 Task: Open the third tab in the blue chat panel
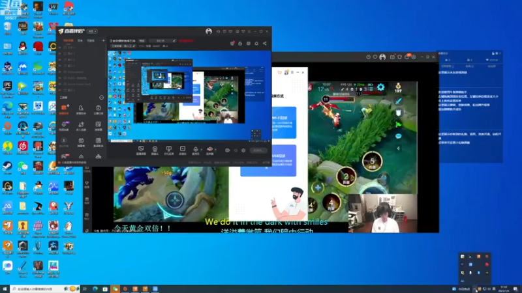(x=491, y=66)
